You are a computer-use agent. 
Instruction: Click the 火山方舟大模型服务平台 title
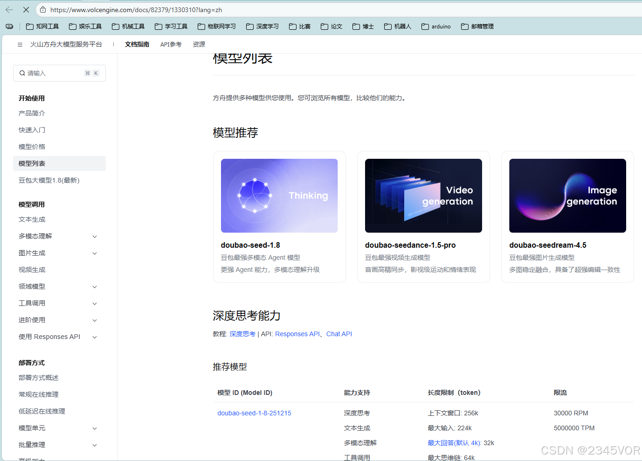(66, 44)
